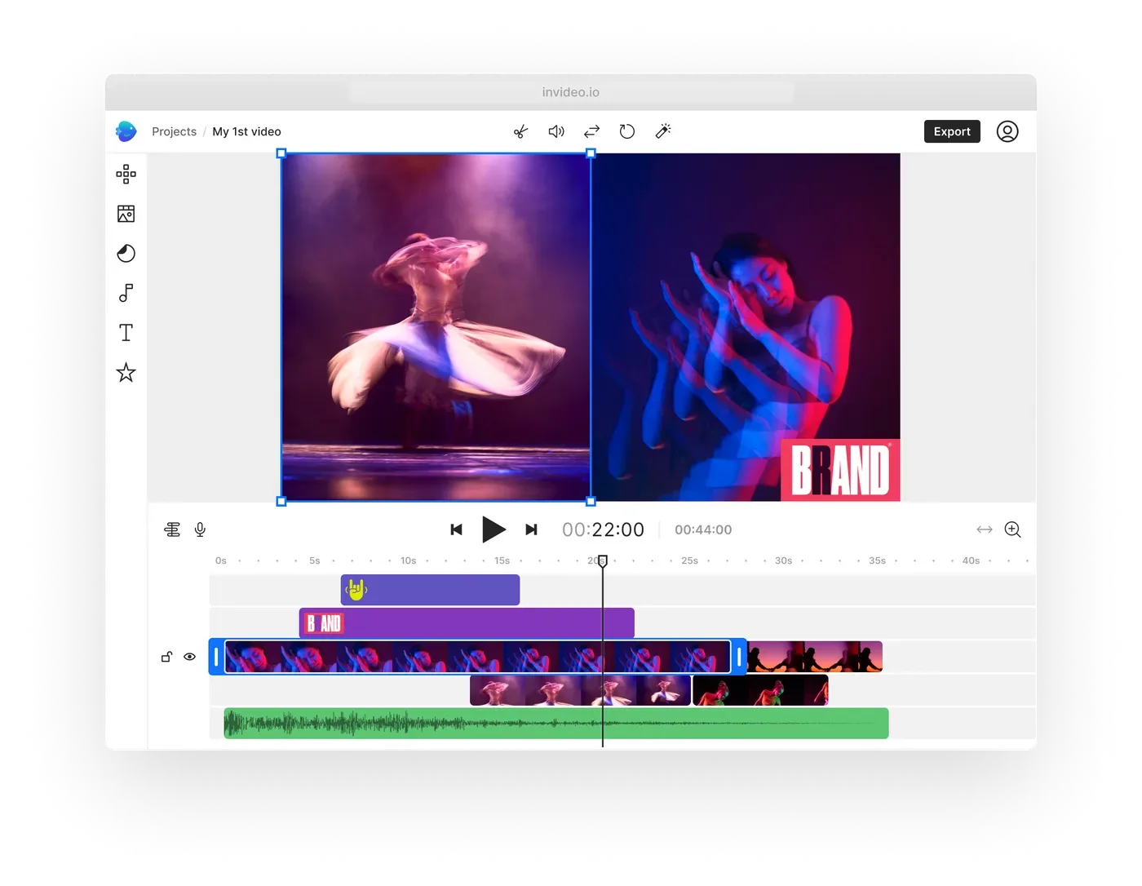
Task: Click the swap arrows replace icon
Action: 592,131
